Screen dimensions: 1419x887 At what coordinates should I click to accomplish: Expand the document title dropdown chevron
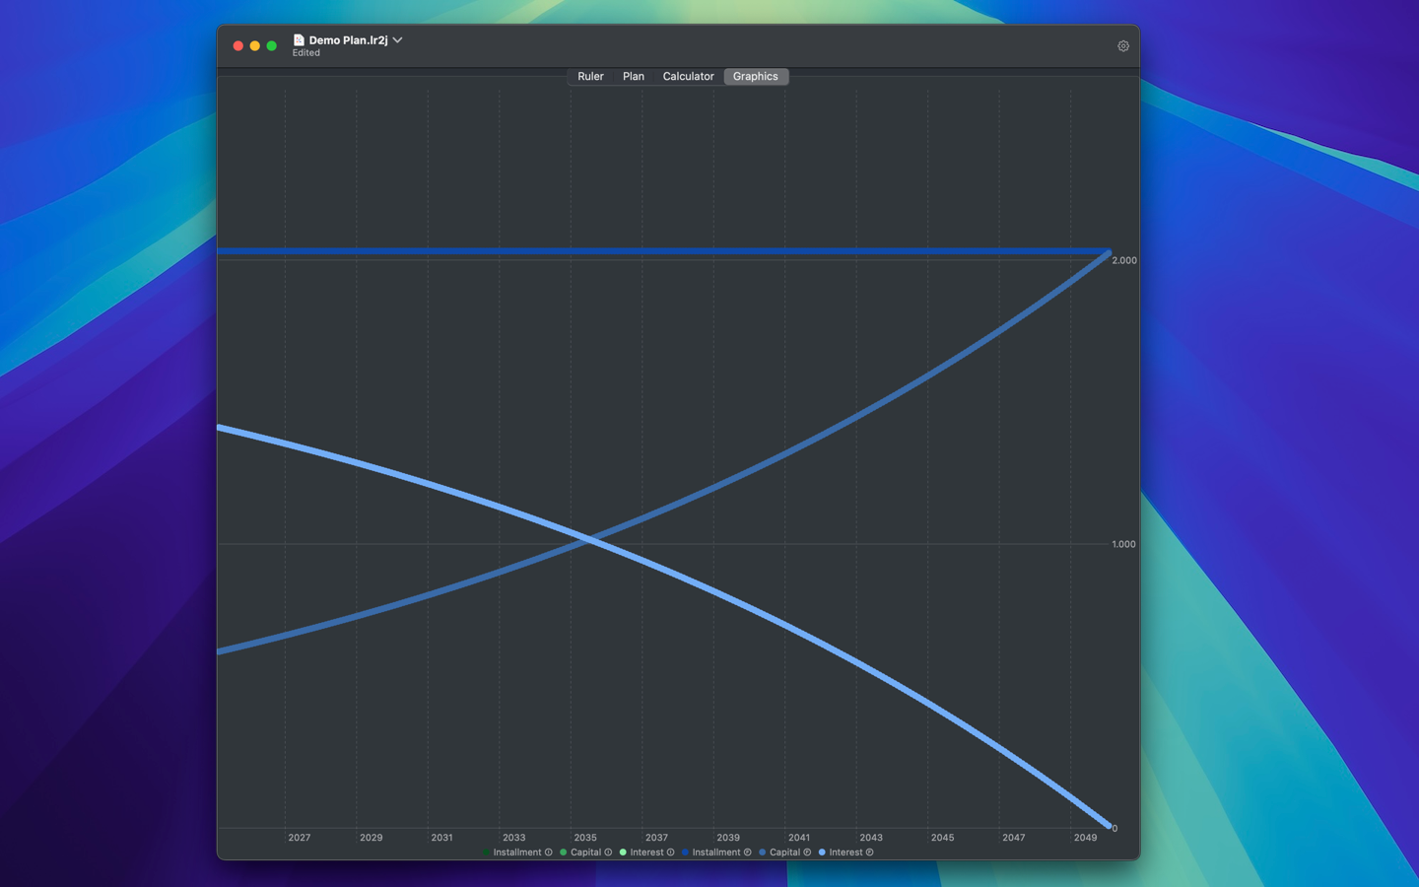click(x=397, y=40)
